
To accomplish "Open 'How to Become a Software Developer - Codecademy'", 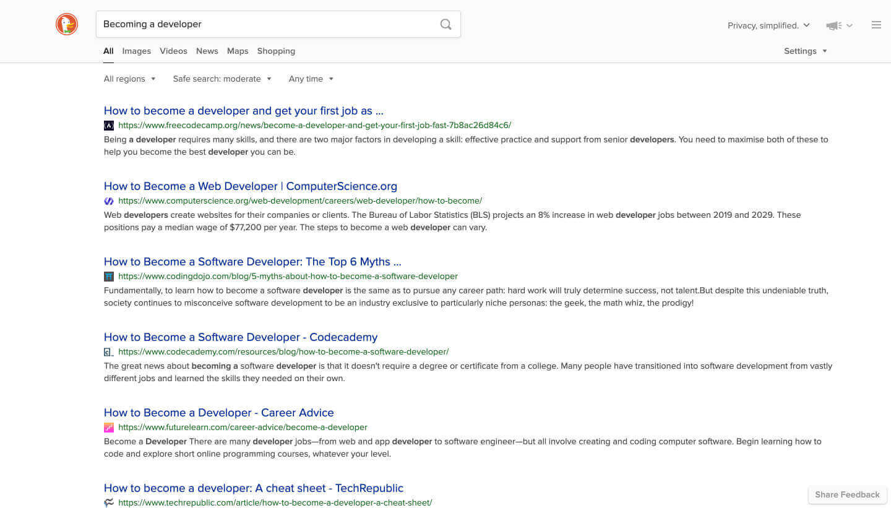I will 241,337.
